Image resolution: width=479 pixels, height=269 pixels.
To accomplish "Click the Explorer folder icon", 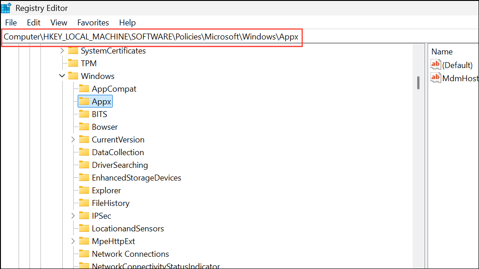I will tap(84, 191).
